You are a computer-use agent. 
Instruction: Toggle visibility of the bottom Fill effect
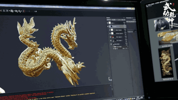click(x=113, y=48)
